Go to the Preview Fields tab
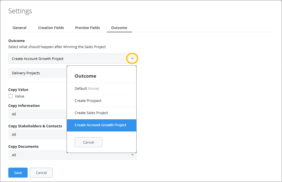282x182 pixels. click(87, 28)
